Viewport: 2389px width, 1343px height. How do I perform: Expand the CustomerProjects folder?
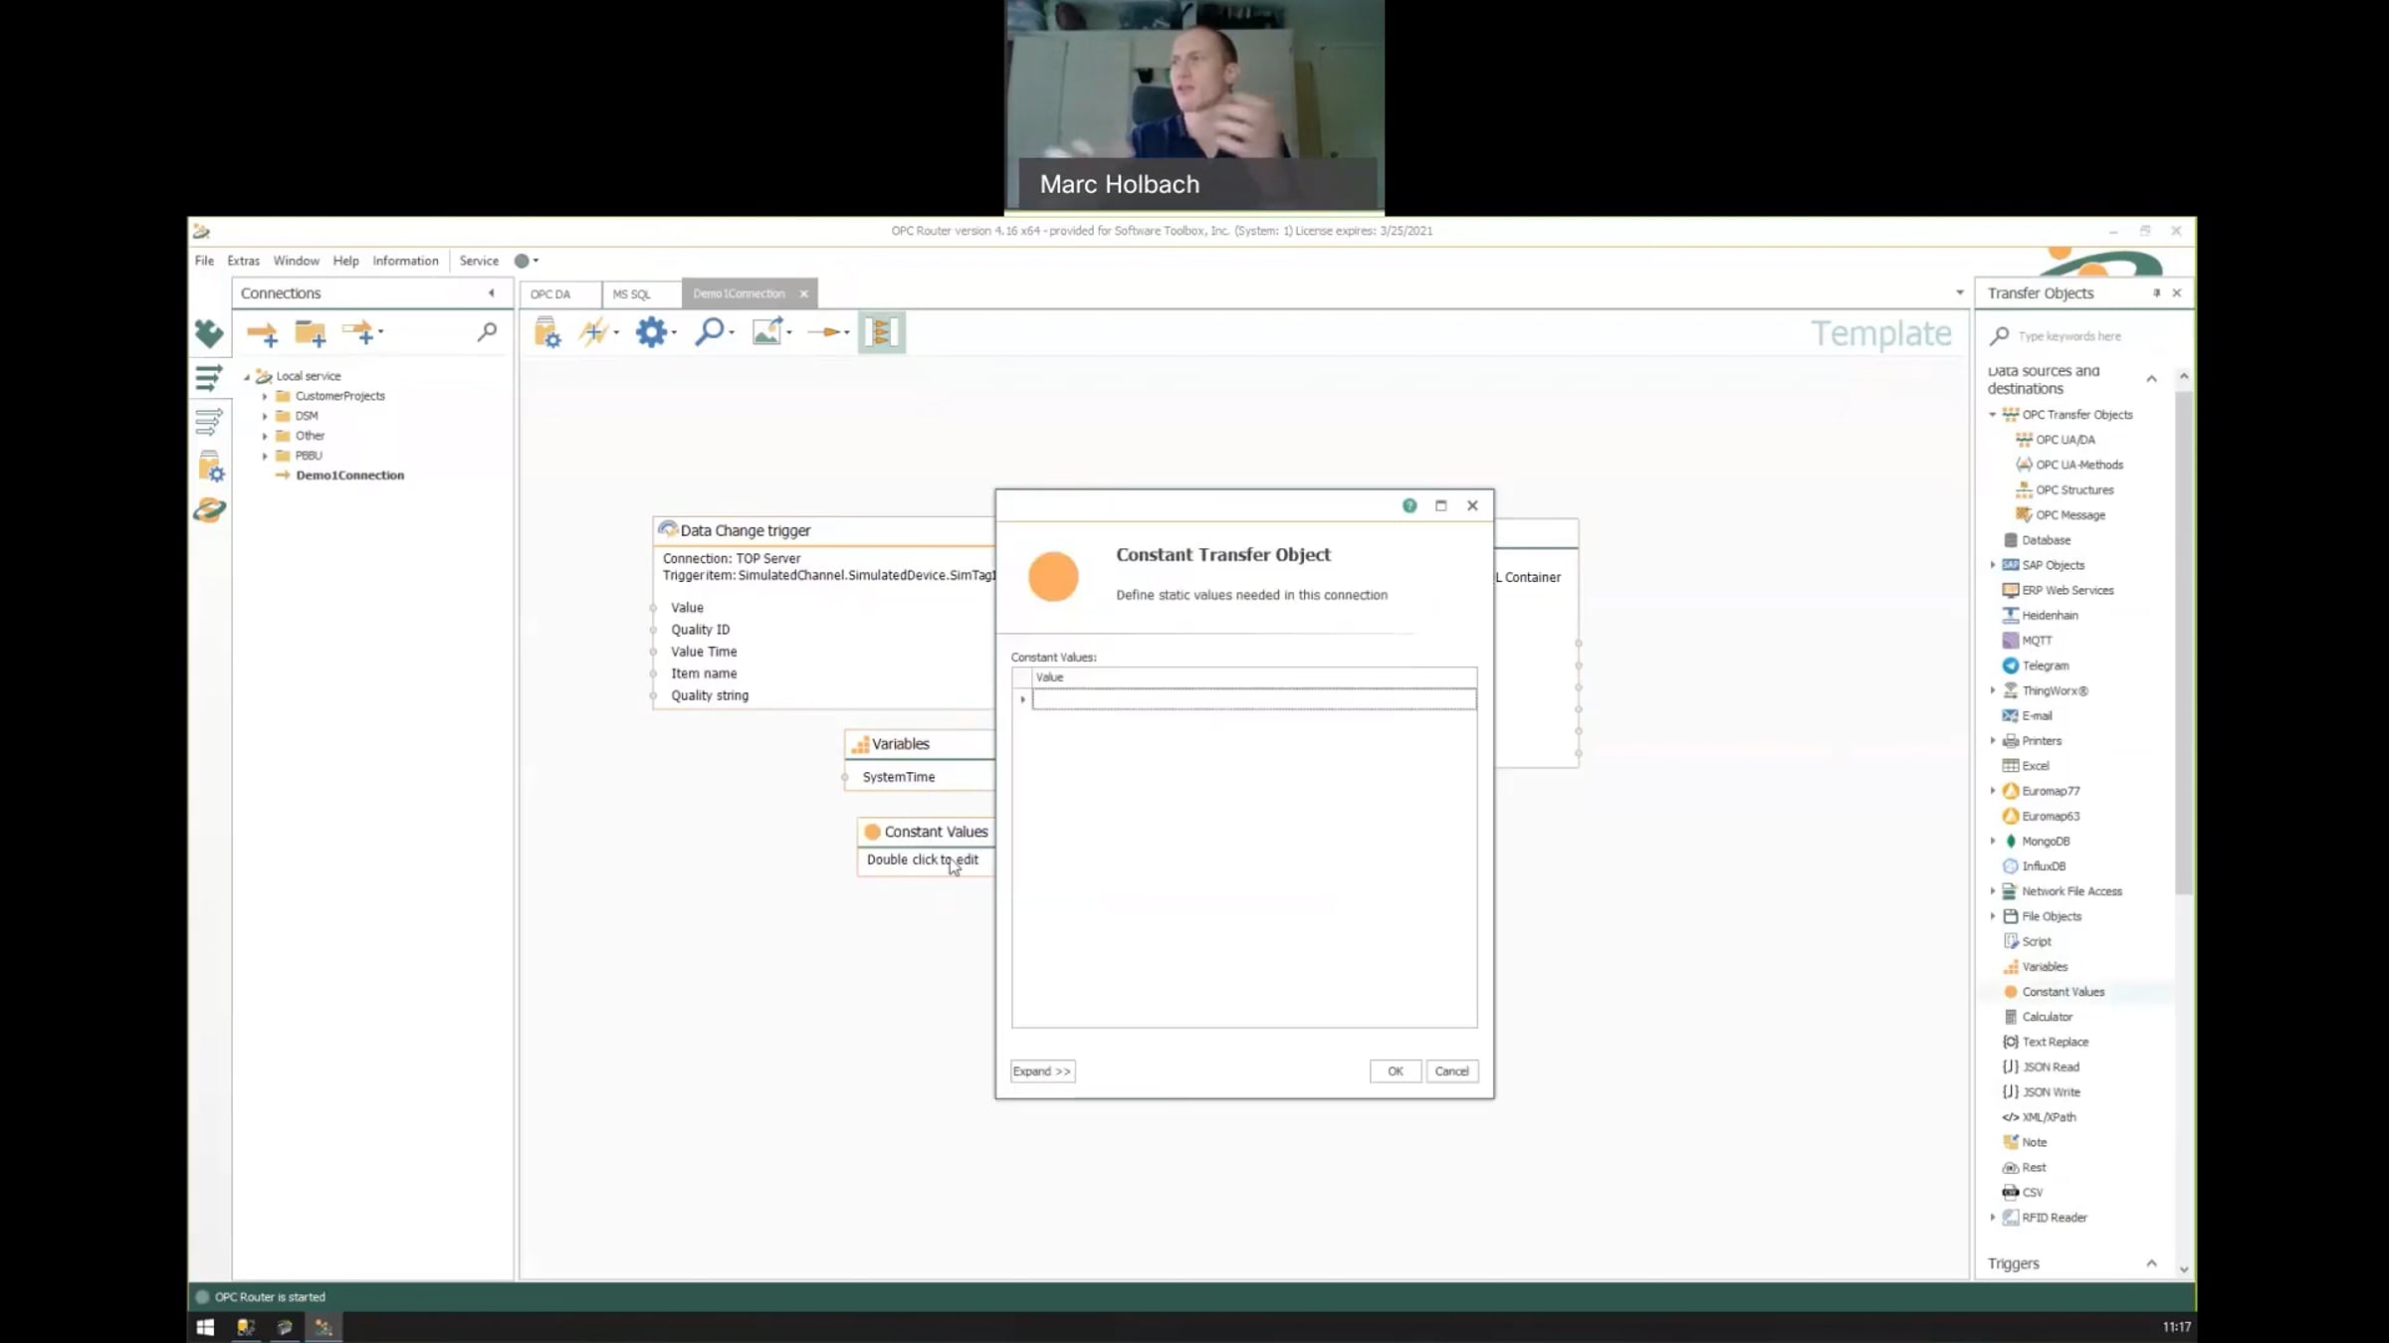tap(265, 396)
